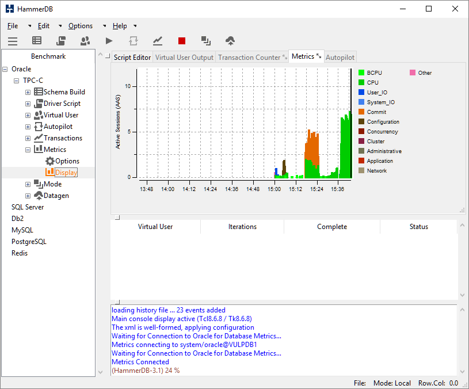Click the red Stop Metrics toolbar button
Image resolution: width=469 pixels, height=389 pixels.
(182, 41)
